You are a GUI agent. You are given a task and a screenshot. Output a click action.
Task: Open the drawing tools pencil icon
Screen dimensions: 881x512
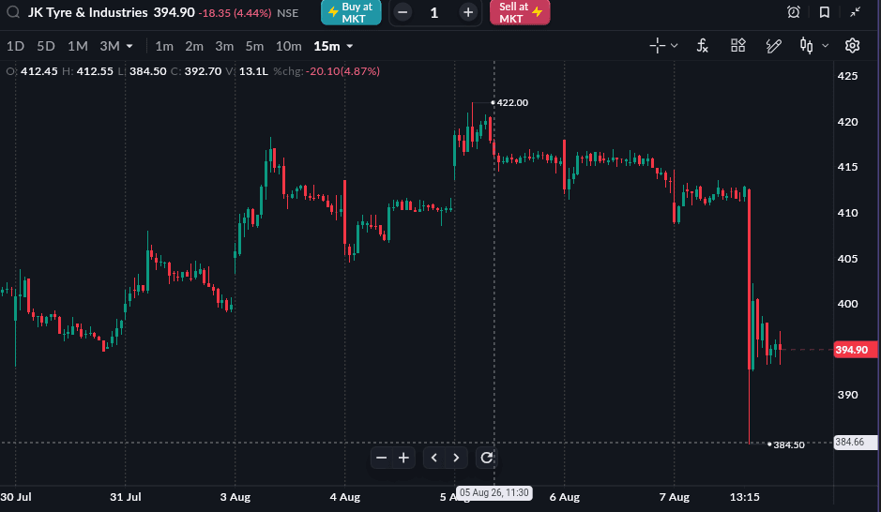(x=774, y=45)
